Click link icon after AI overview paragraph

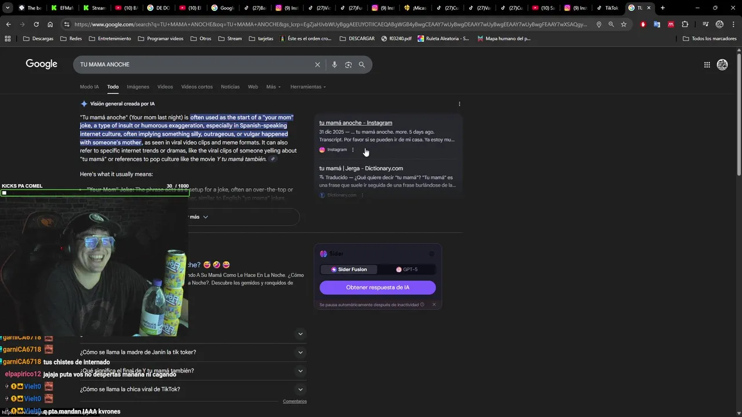coord(273,159)
